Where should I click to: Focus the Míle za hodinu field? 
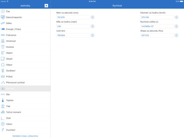[73, 26]
